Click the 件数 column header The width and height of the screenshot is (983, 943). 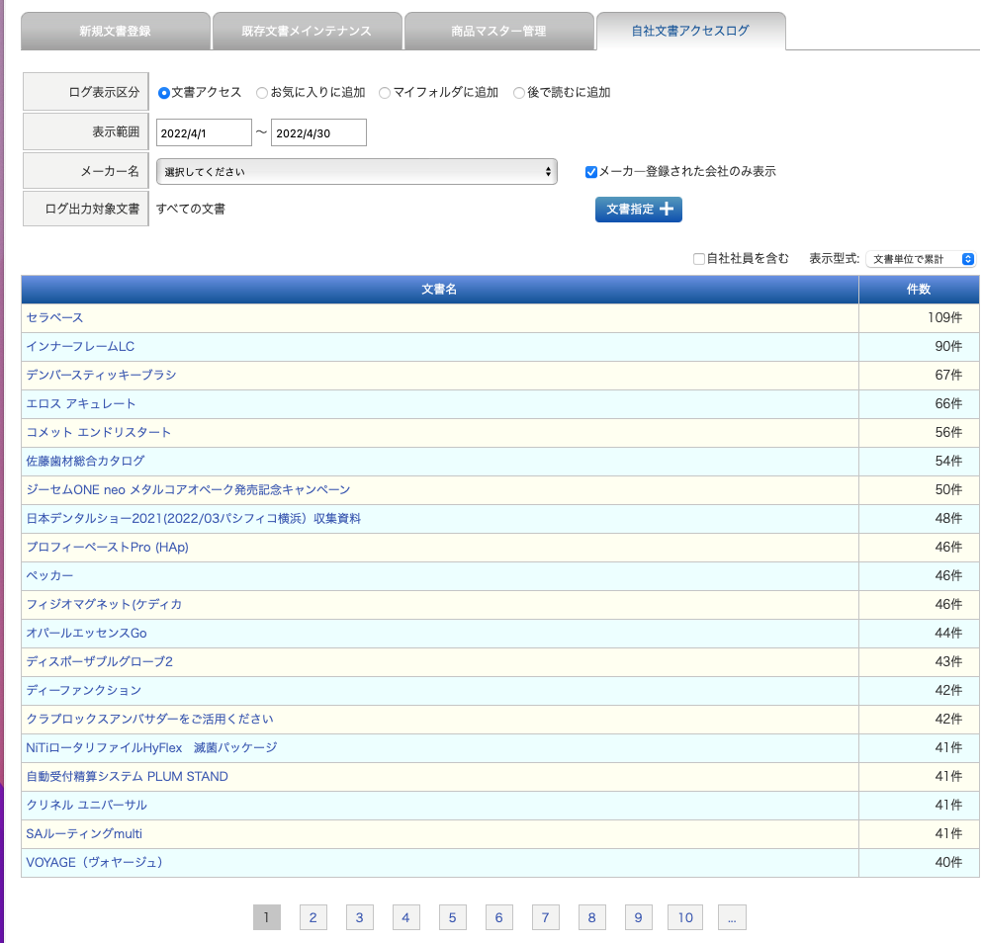pos(919,290)
